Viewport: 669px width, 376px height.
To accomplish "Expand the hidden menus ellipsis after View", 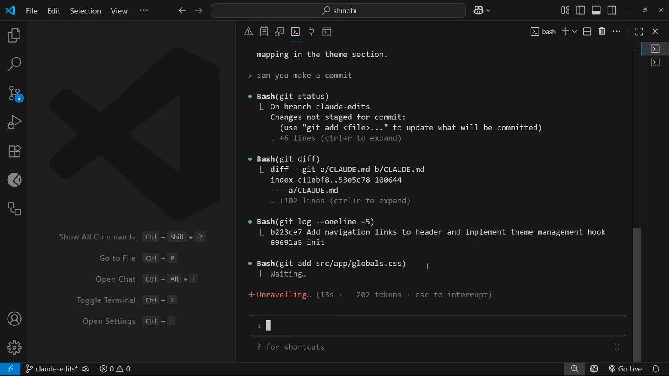I will click(x=144, y=10).
